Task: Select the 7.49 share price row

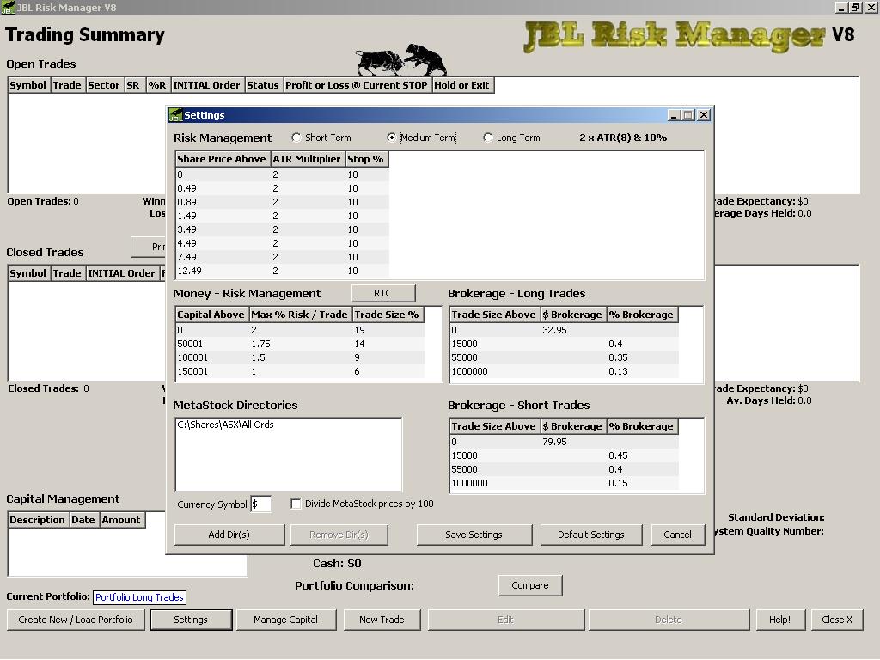Action: [282, 257]
